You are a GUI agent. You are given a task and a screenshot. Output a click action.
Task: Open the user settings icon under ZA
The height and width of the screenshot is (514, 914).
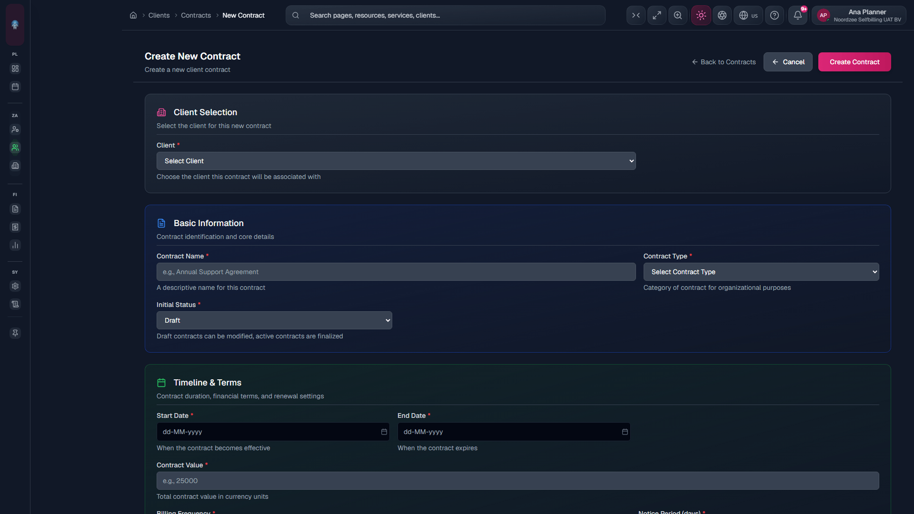[x=15, y=129]
